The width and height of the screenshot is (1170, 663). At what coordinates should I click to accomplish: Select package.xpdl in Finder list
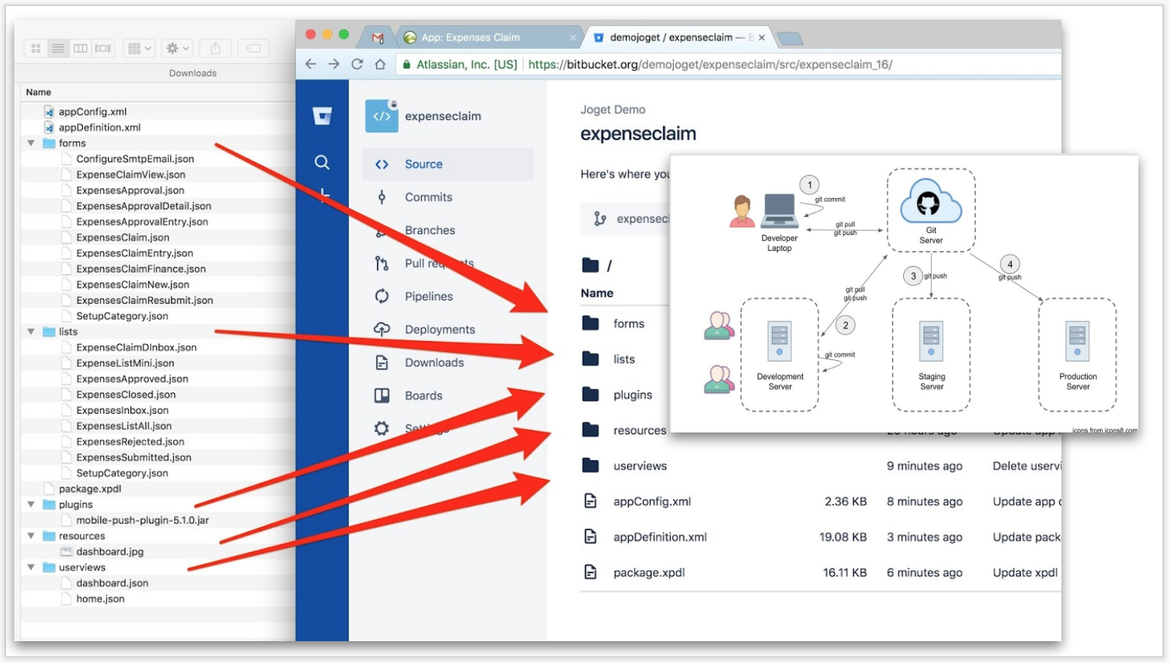point(90,489)
